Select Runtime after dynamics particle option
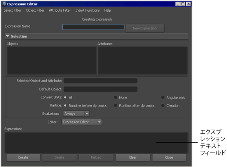 [115, 105]
